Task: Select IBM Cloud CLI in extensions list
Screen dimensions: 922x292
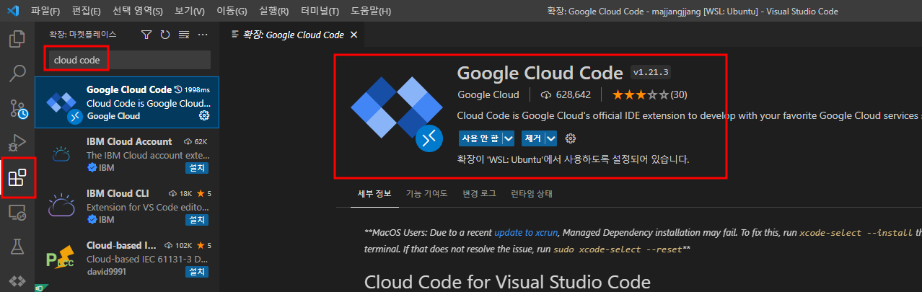Action: [x=127, y=207]
